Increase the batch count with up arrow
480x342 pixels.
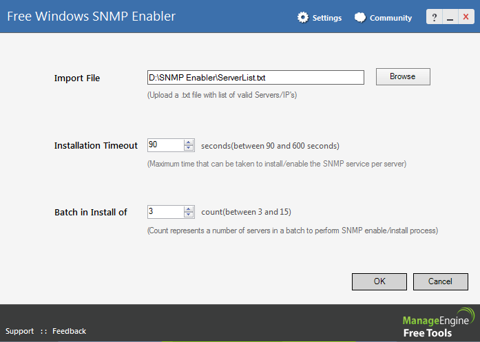tap(189, 209)
